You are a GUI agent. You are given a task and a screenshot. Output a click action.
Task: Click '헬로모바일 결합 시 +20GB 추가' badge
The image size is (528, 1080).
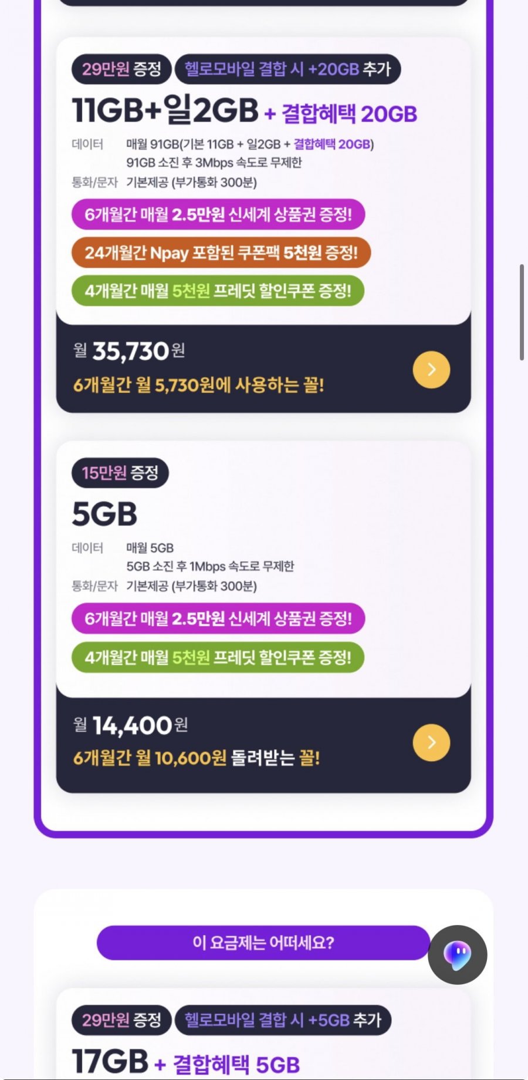coord(287,69)
